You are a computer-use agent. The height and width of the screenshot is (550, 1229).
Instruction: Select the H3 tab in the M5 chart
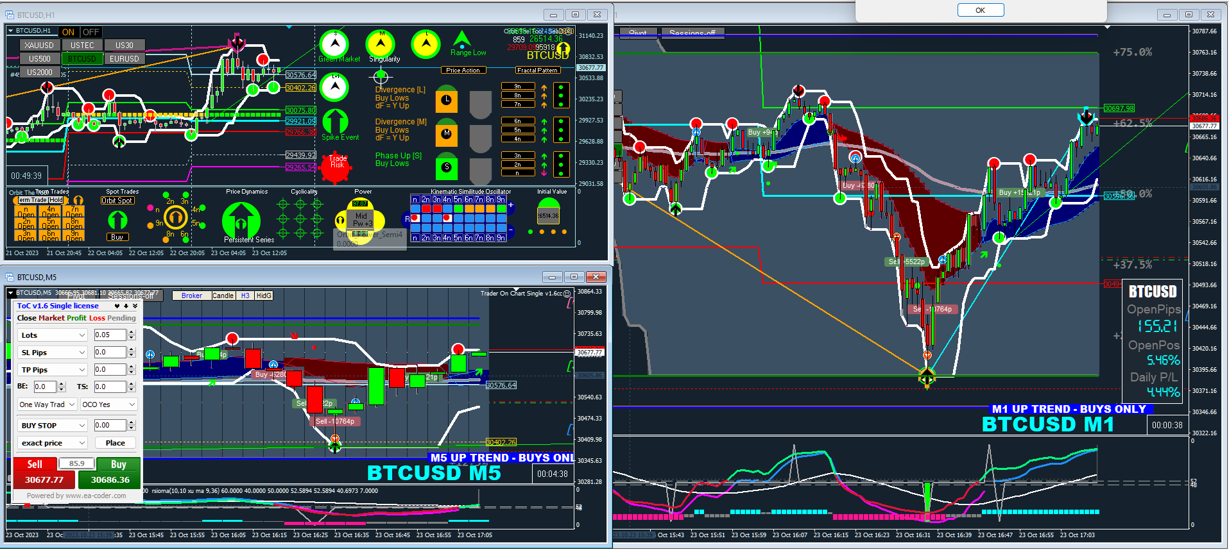245,296
